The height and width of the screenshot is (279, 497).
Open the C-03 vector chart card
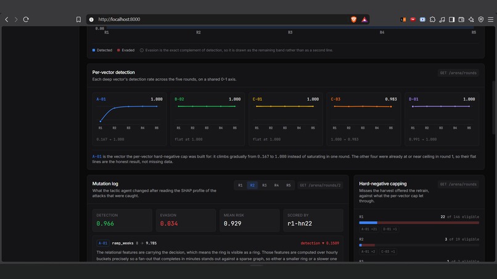pyautogui.click(x=364, y=119)
